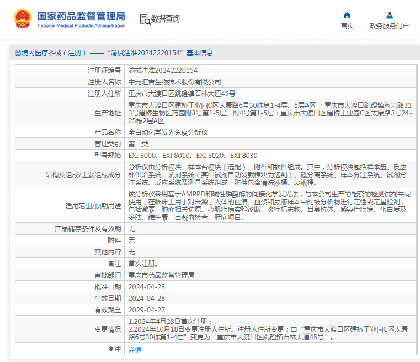Image resolution: width=420 pixels, height=362 pixels.
Task: Click the 结构及组成/主要组成成分 label
Action: 83,175
